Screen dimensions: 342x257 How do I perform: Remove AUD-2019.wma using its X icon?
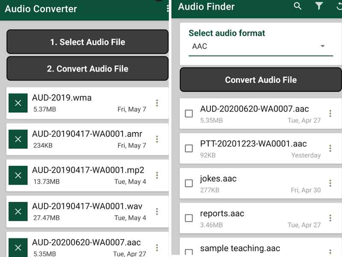point(18,103)
